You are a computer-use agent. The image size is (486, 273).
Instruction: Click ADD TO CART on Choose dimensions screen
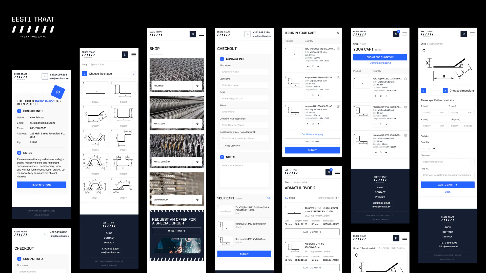click(448, 185)
